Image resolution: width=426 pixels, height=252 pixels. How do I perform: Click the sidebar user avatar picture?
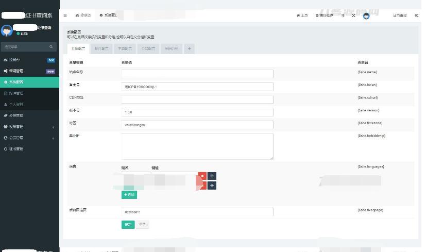pos(7,30)
